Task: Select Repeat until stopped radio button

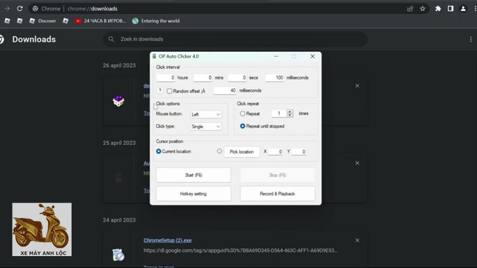Action: tap(243, 126)
